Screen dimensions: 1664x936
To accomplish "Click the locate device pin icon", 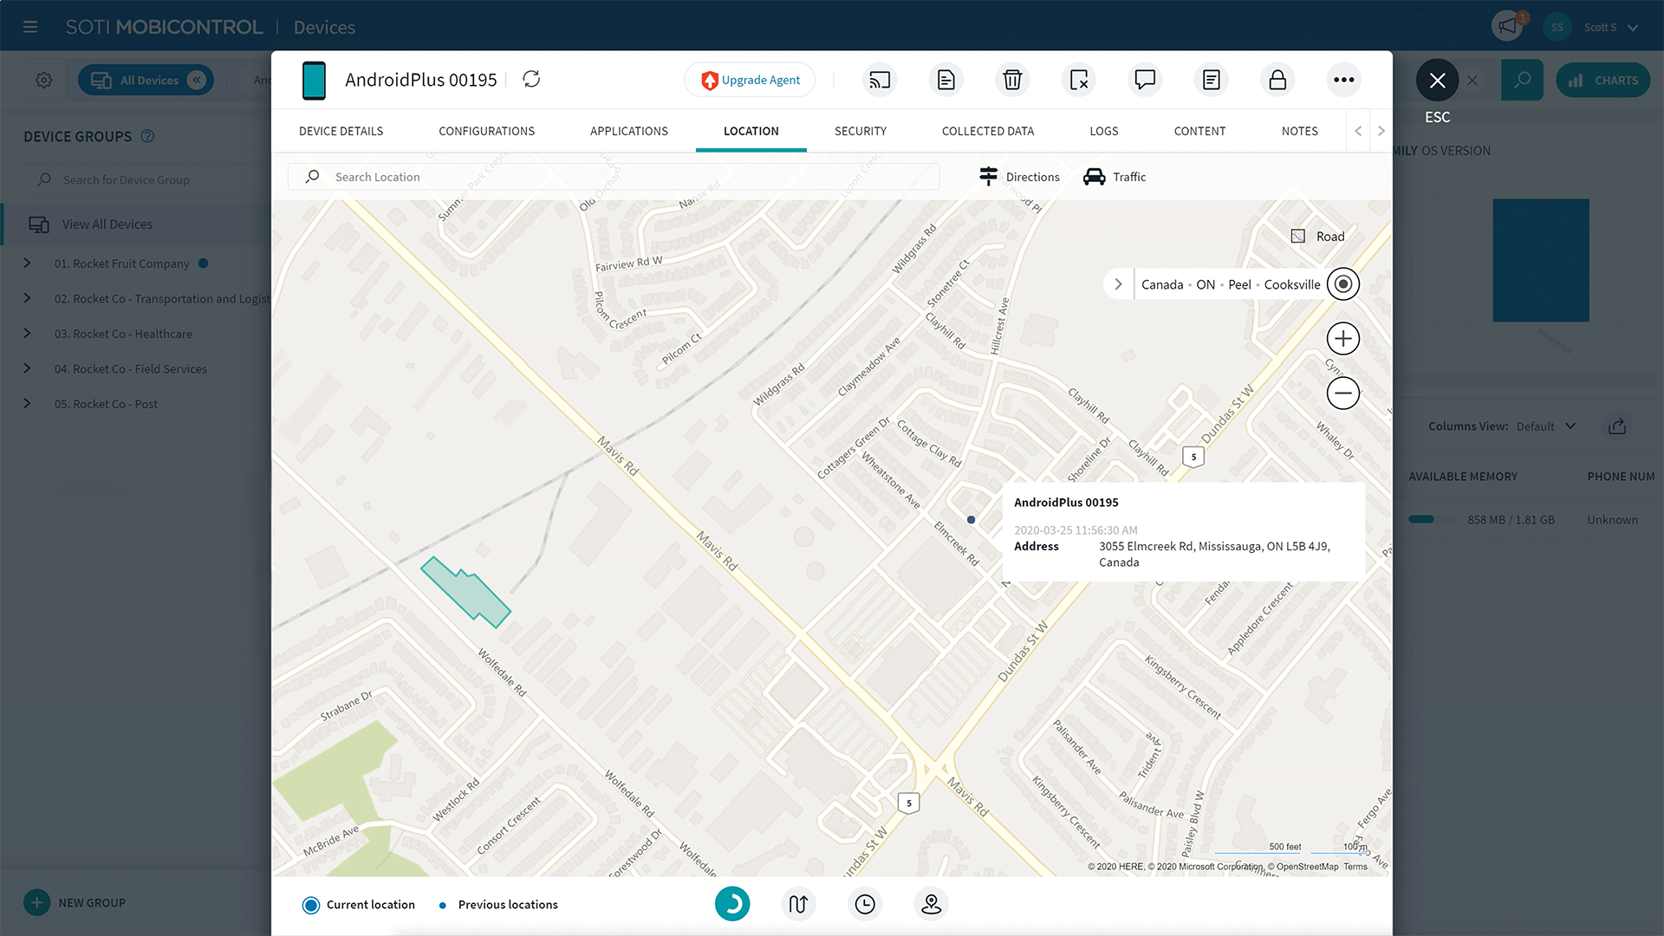I will [931, 905].
